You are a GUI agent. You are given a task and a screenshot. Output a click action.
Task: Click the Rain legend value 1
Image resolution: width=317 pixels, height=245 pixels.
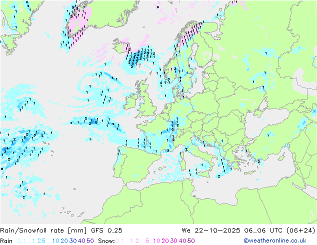coord(33,241)
